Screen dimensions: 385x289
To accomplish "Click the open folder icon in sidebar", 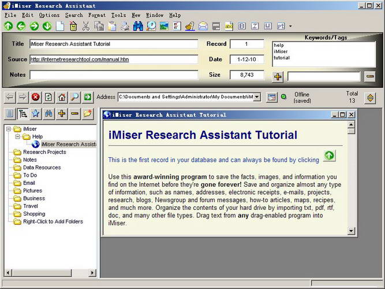I will click(88, 114).
